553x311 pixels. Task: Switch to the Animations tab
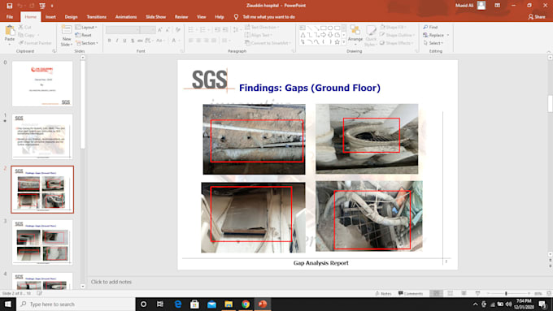[x=126, y=17]
